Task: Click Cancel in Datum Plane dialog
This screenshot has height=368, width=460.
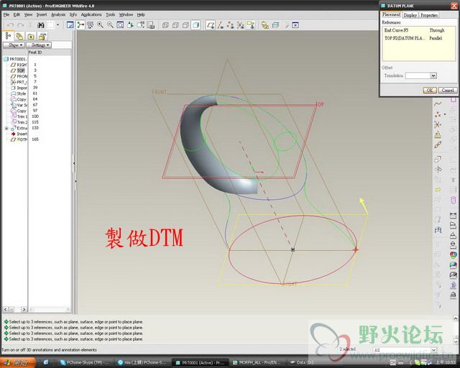Action: click(448, 90)
